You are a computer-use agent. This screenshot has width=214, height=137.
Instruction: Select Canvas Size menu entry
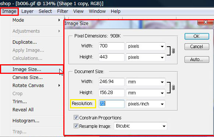(28, 77)
